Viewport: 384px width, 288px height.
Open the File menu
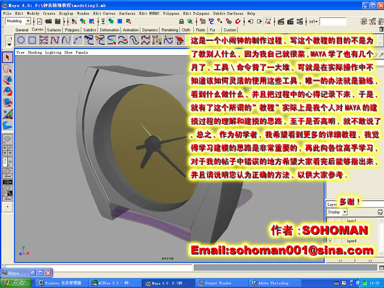pos(7,13)
